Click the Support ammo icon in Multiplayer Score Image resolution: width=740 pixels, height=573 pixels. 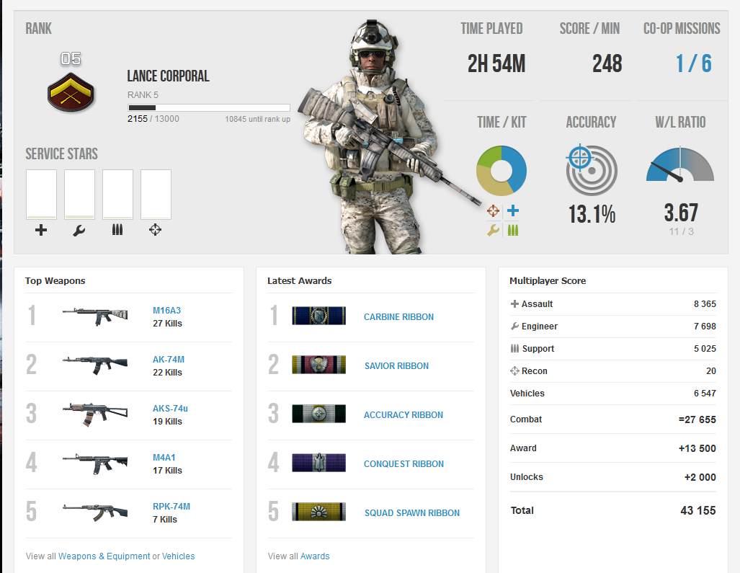[515, 348]
